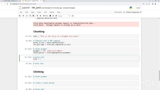The image size is (160, 90).
Task: Move selected cell up arrow
Action: point(37,16)
